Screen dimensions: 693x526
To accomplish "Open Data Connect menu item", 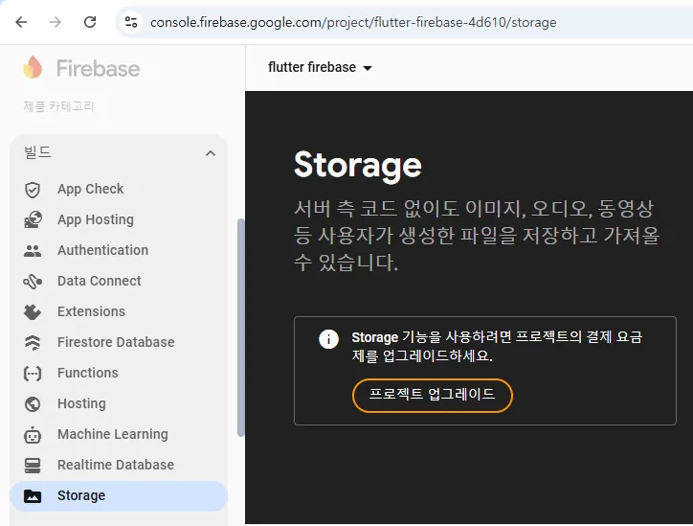I will 119,281.
